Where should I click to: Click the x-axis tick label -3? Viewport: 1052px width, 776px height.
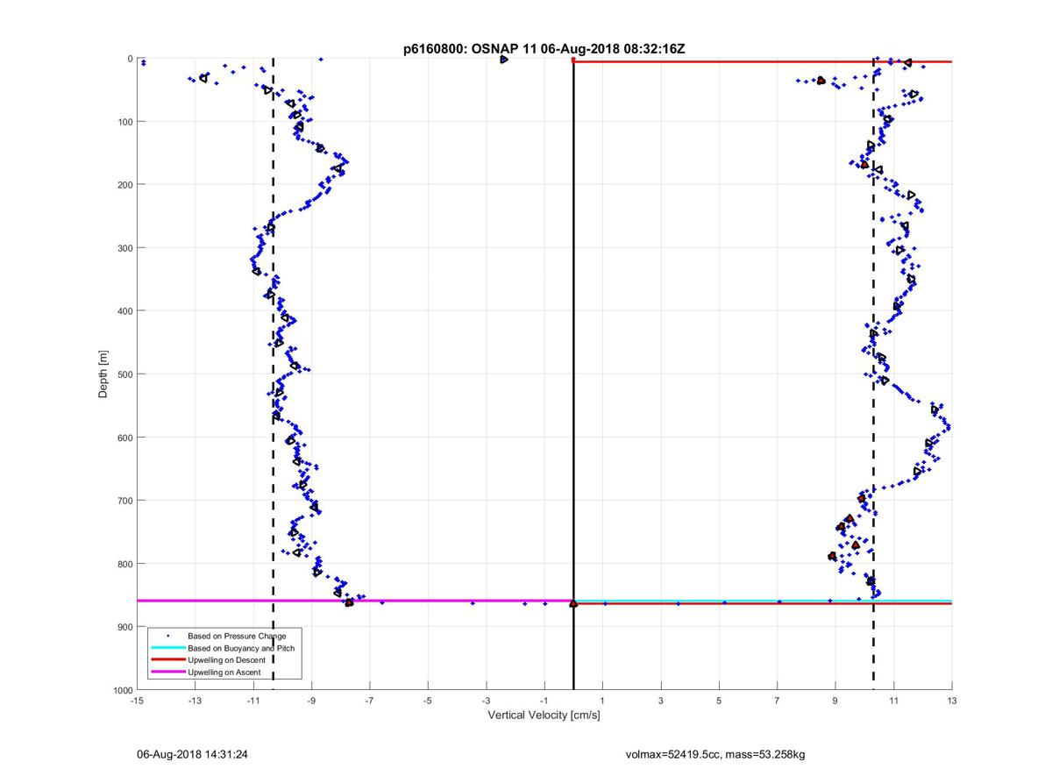click(x=486, y=701)
